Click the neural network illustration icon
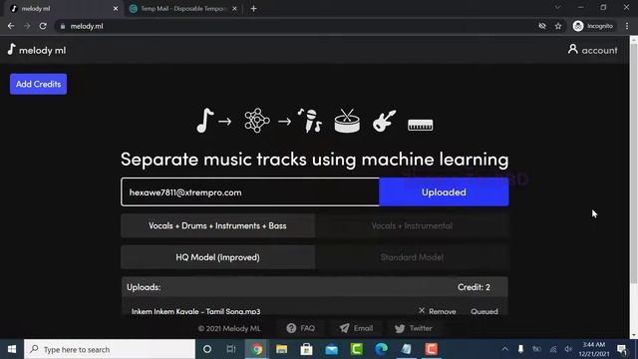The height and width of the screenshot is (359, 638). click(257, 121)
